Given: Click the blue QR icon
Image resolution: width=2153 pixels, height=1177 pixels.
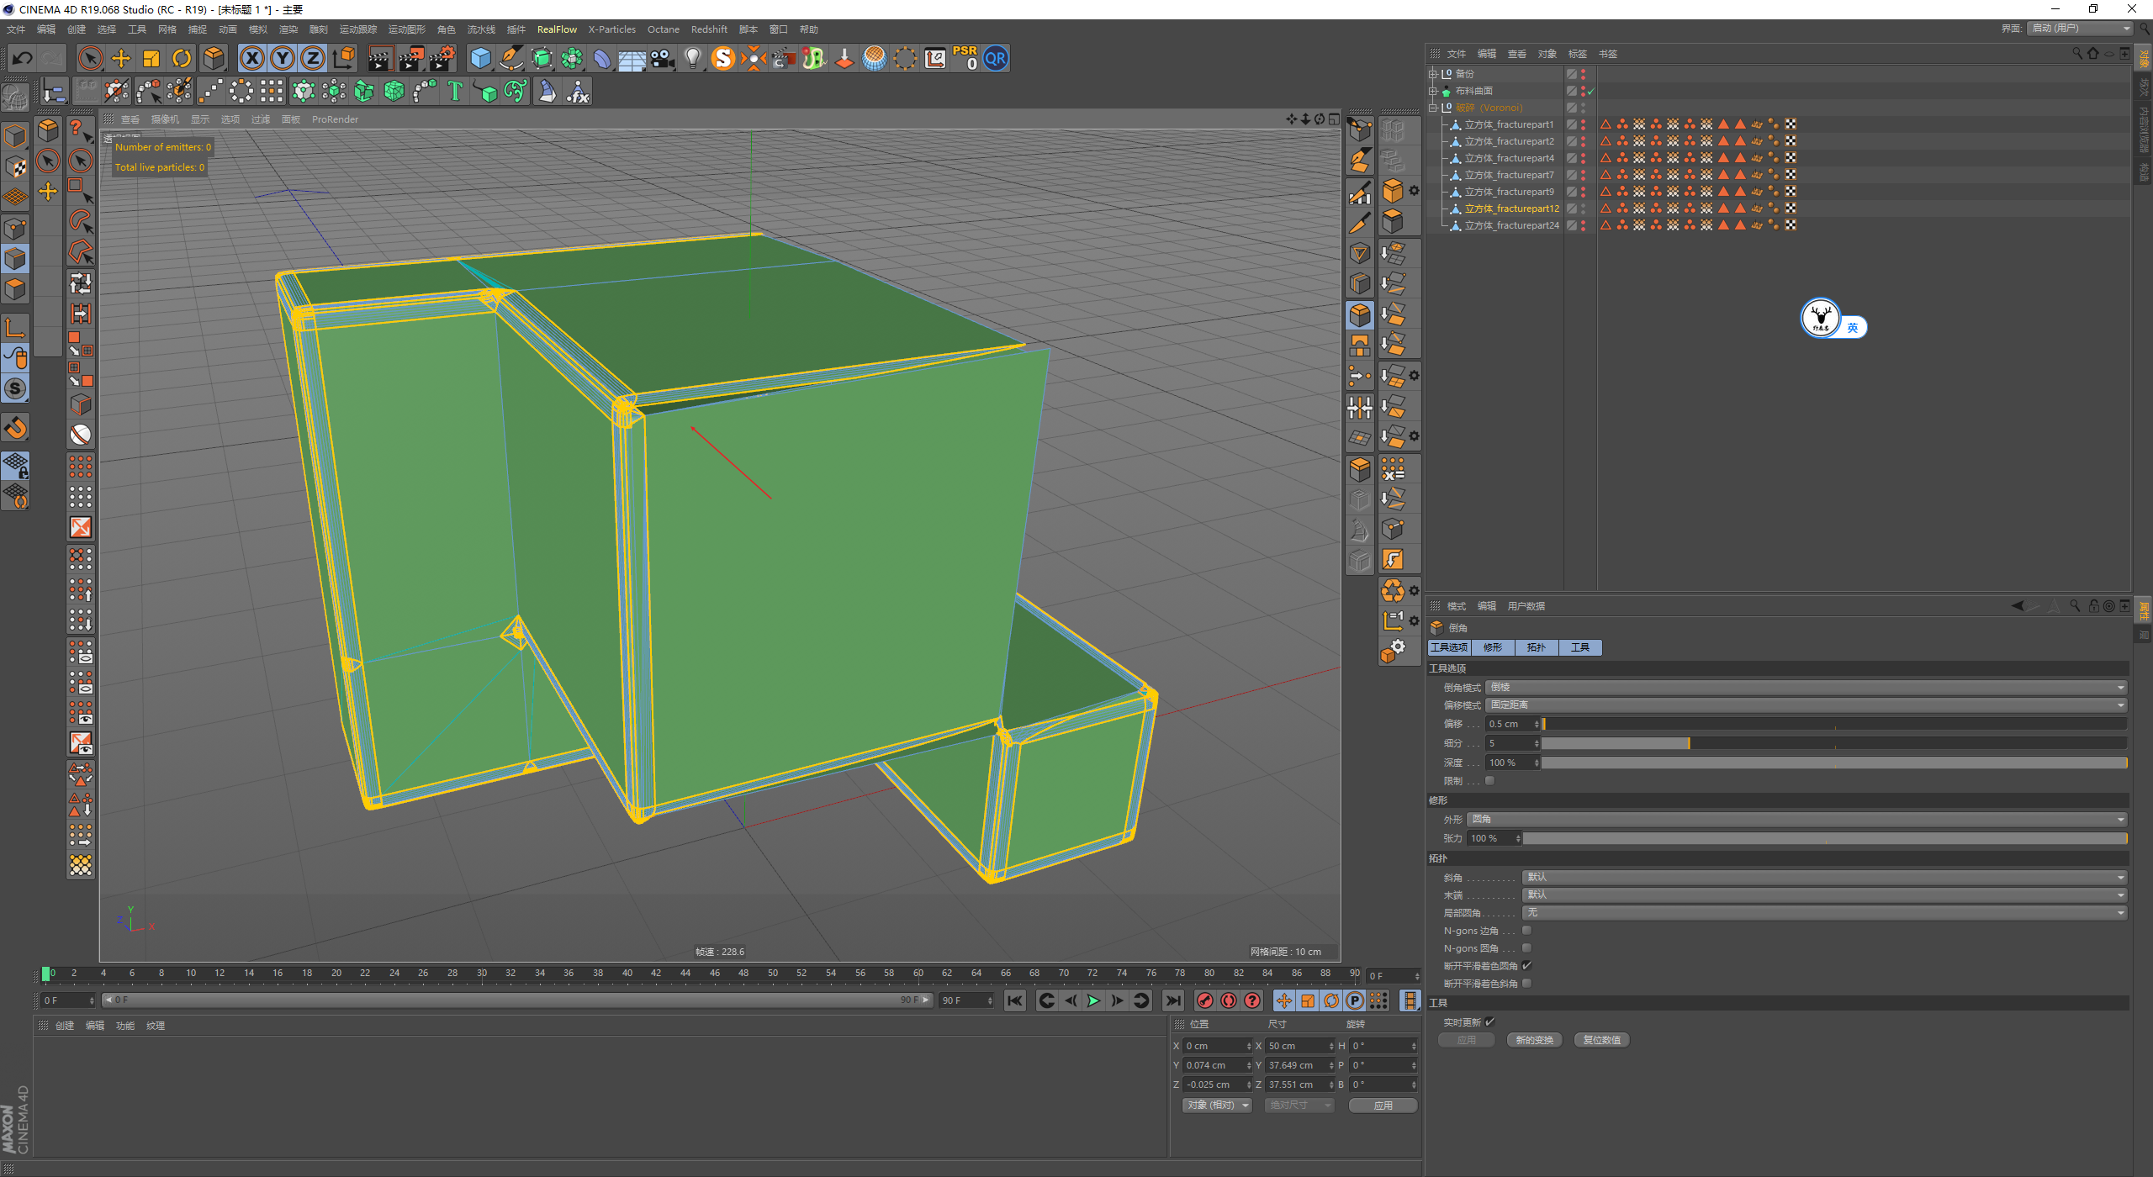Looking at the screenshot, I should pyautogui.click(x=996, y=58).
